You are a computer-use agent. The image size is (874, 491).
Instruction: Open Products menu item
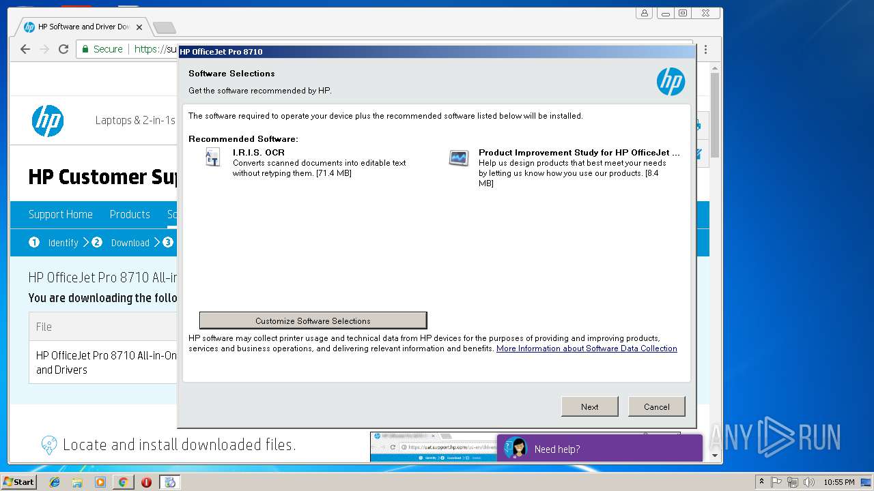(130, 214)
